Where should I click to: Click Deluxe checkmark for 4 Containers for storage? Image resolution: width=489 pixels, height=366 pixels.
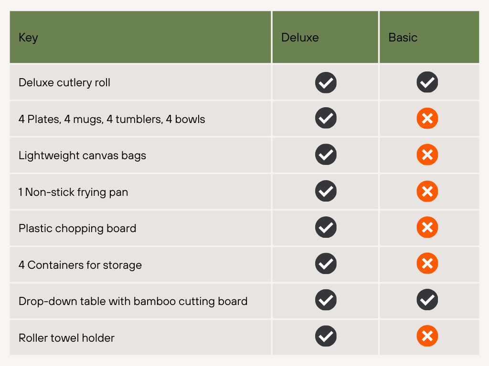point(326,264)
